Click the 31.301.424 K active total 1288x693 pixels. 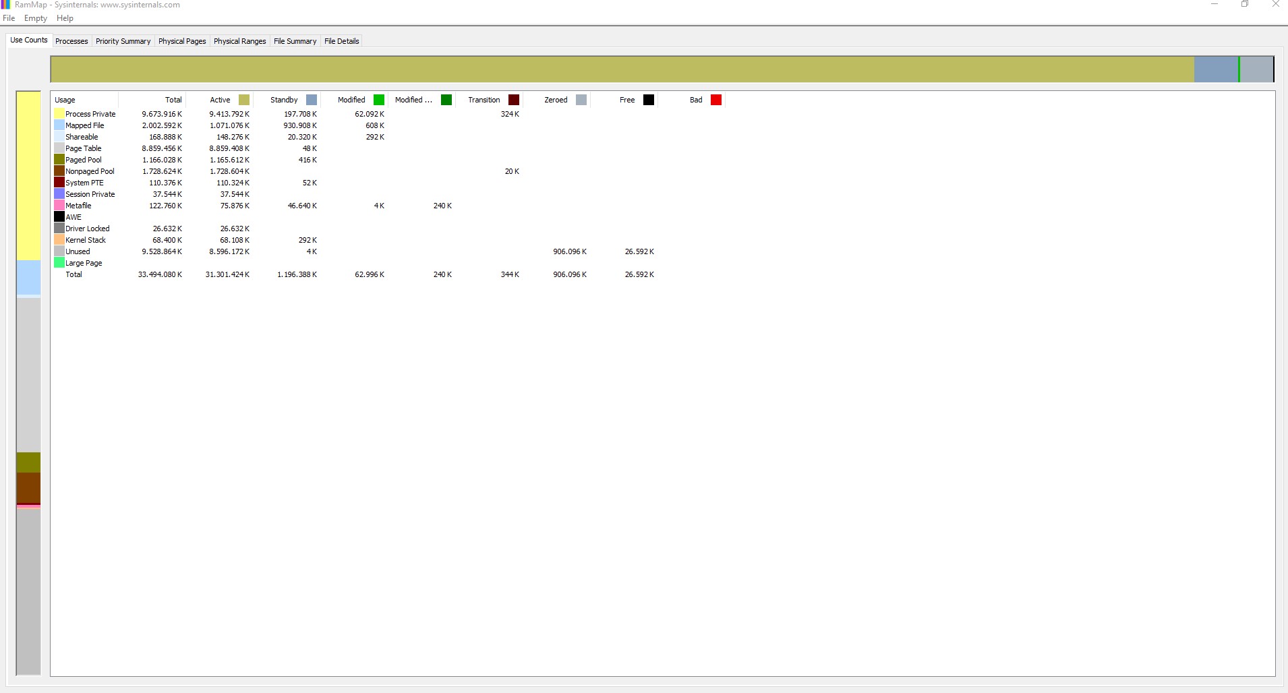tap(227, 274)
